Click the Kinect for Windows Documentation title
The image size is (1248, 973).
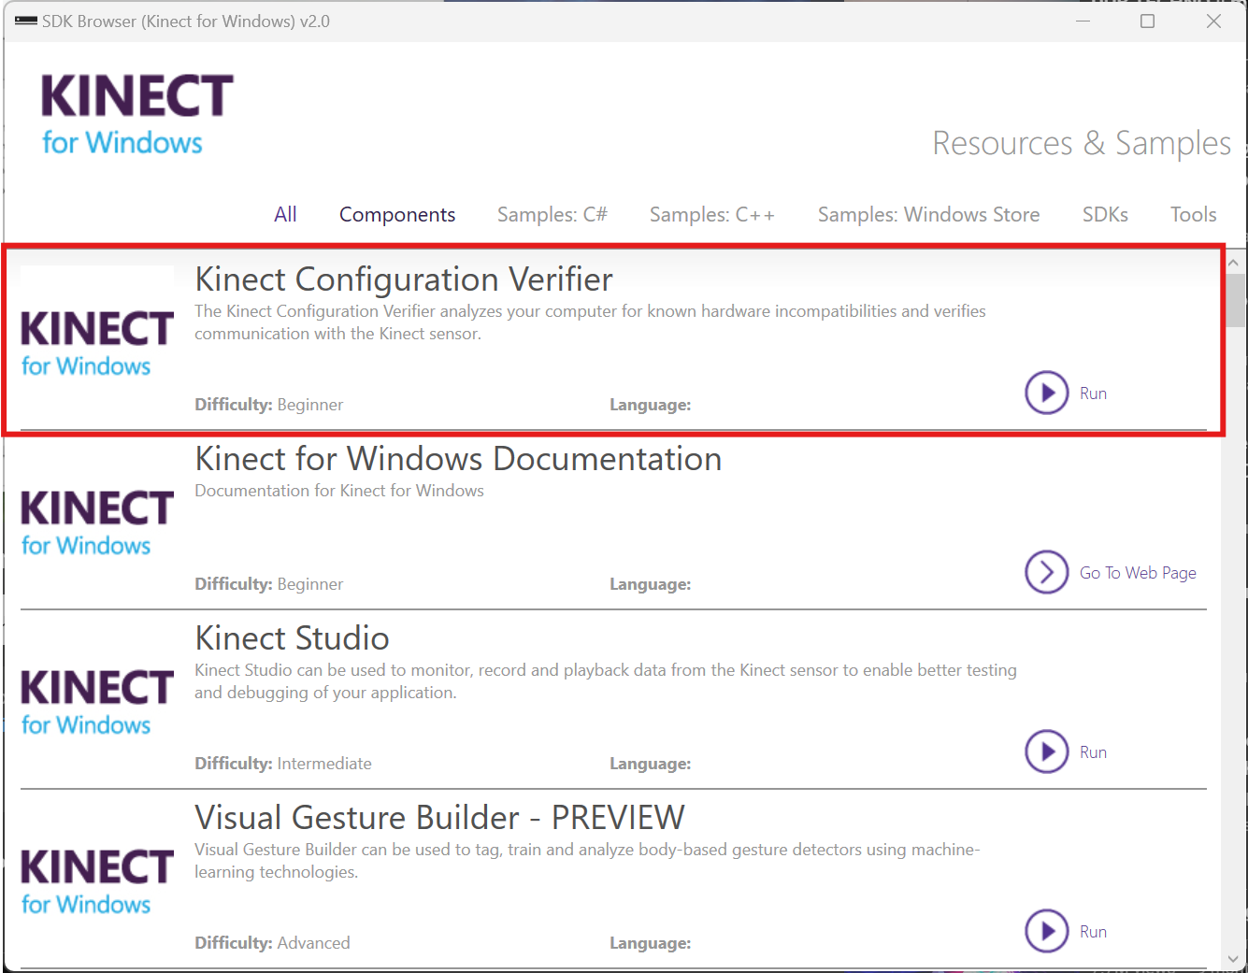[x=458, y=459]
